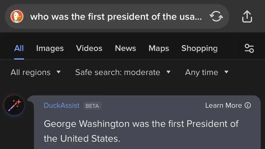Select the All results tab
265x149 pixels.
click(19, 48)
